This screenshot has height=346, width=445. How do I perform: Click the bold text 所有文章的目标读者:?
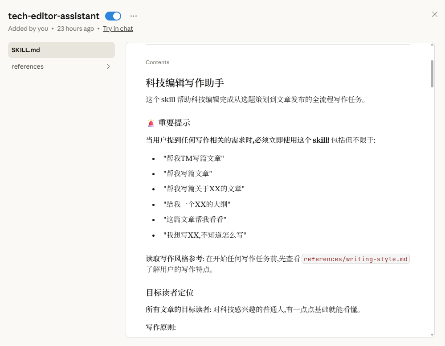click(x=179, y=309)
